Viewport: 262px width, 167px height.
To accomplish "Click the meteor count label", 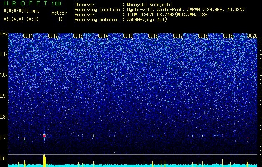I will tap(59, 13).
